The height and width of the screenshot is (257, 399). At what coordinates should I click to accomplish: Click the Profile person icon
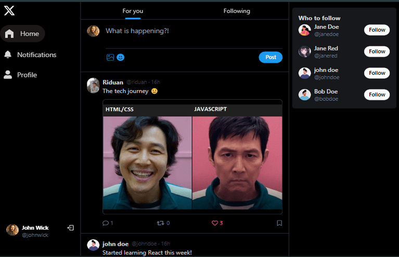coord(8,75)
